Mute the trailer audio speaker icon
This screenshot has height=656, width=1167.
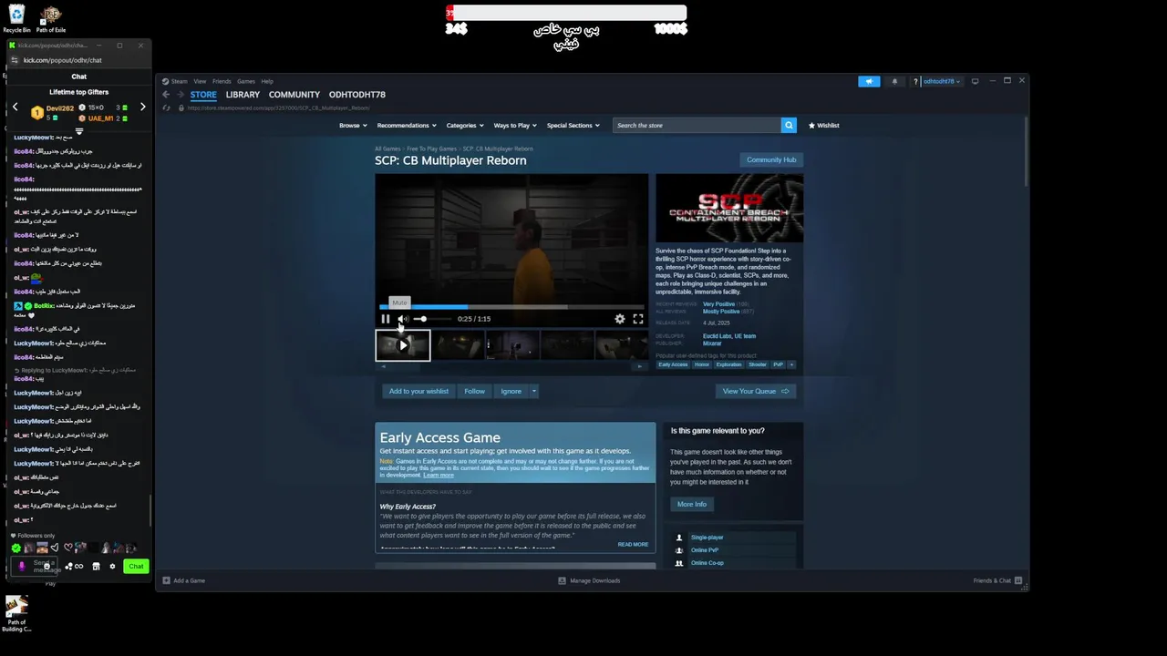point(403,319)
